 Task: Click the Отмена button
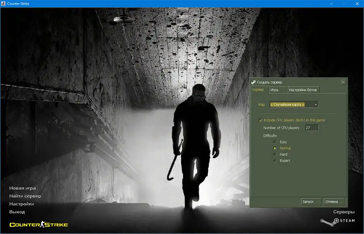point(334,202)
